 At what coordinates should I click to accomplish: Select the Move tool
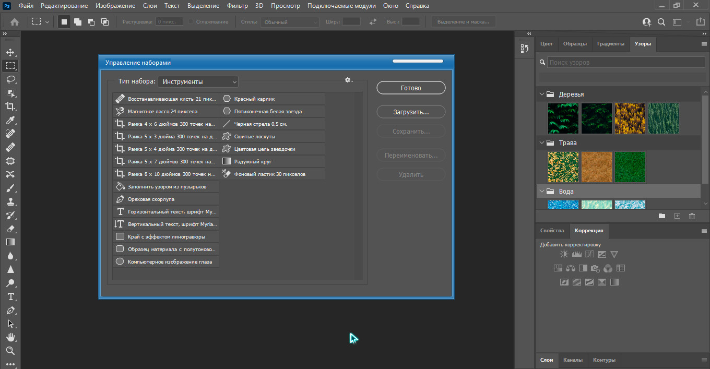[x=10, y=53]
